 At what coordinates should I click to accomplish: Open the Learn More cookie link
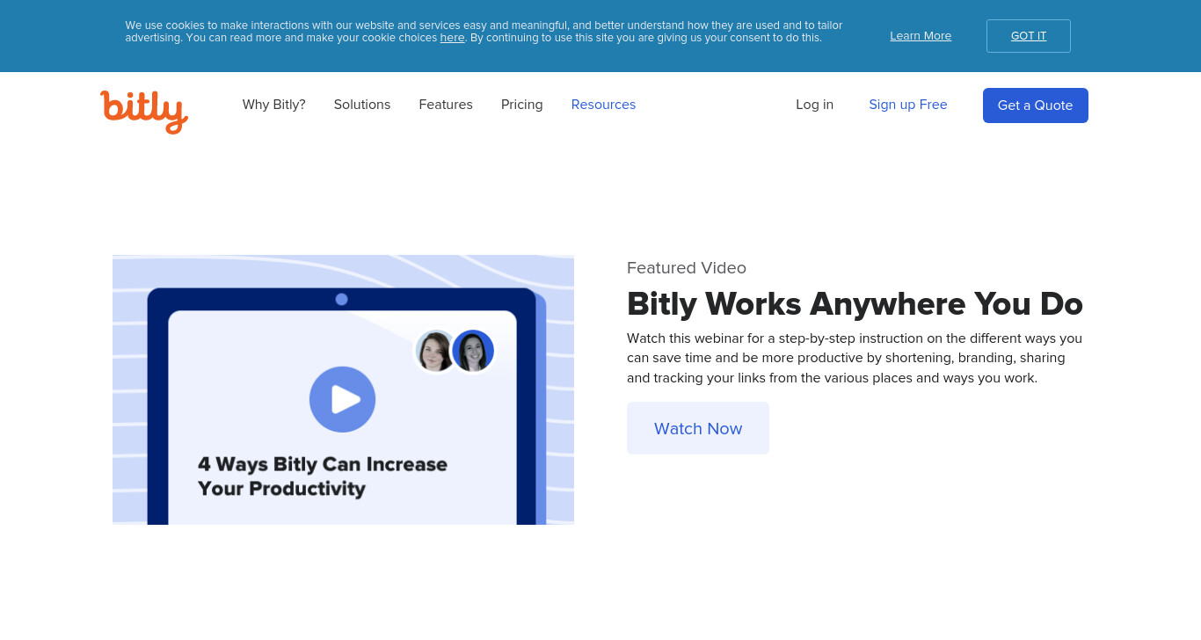coord(921,36)
